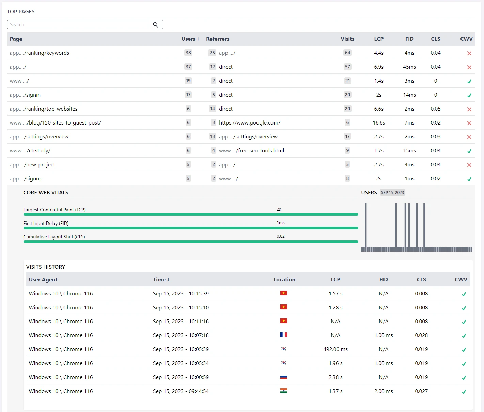Click CWV check for 10:00:59 visit
The image size is (484, 412).
tap(464, 378)
